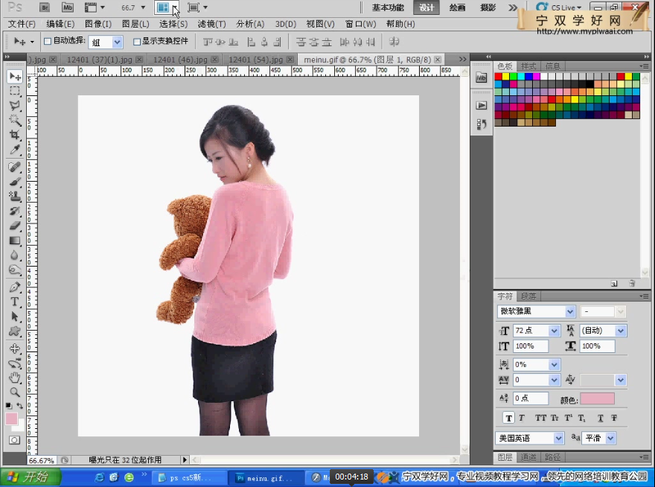The height and width of the screenshot is (487, 655).
Task: Toggle All Caps text style
Action: point(540,418)
